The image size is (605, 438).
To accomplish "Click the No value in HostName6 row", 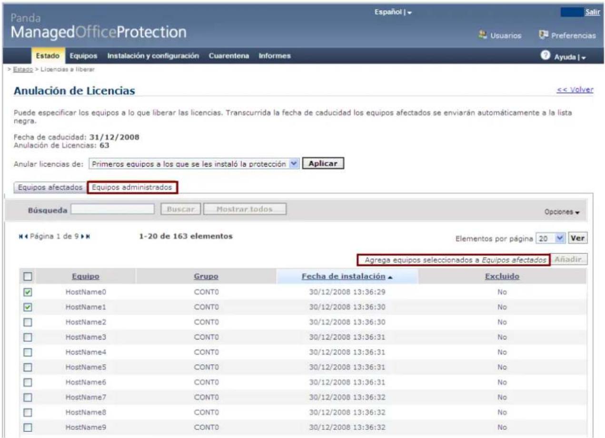I will pyautogui.click(x=501, y=382).
